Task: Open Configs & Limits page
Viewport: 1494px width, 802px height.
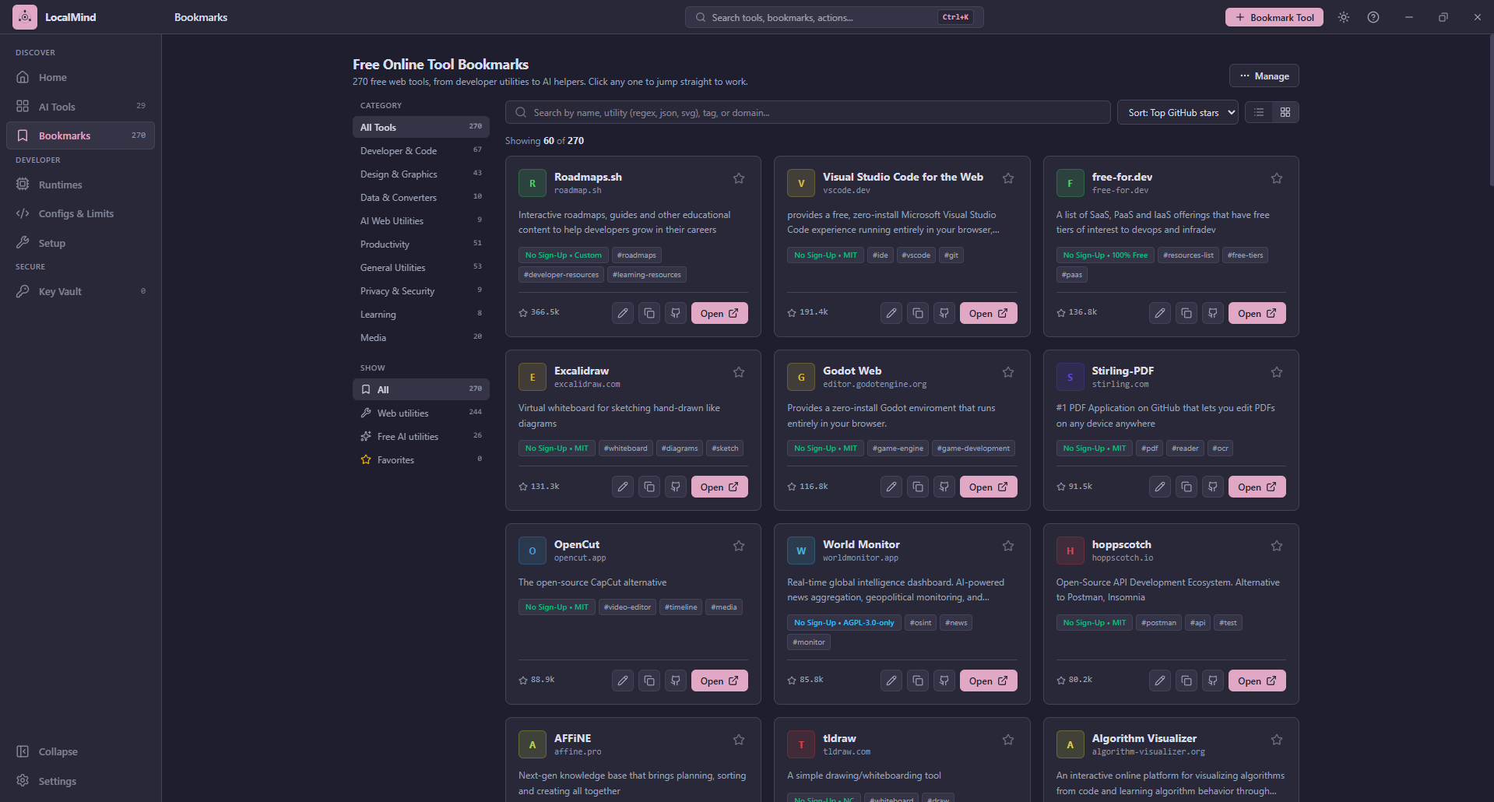Action: [x=80, y=213]
